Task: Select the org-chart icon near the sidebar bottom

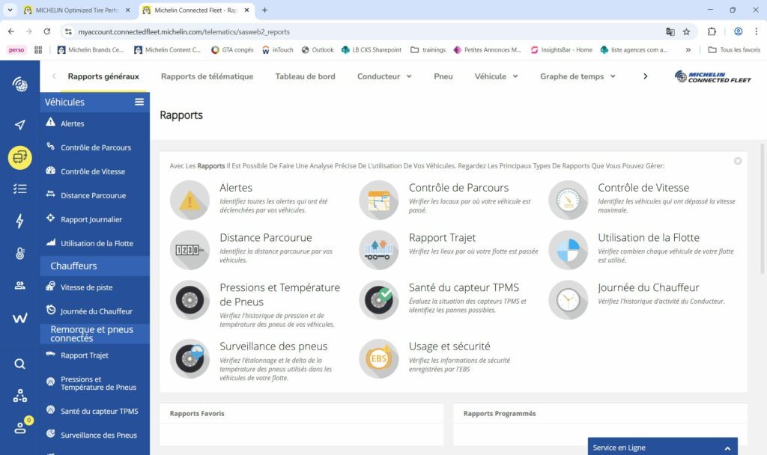Action: coord(19,395)
